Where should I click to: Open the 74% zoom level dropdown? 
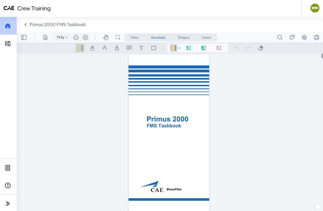click(62, 37)
